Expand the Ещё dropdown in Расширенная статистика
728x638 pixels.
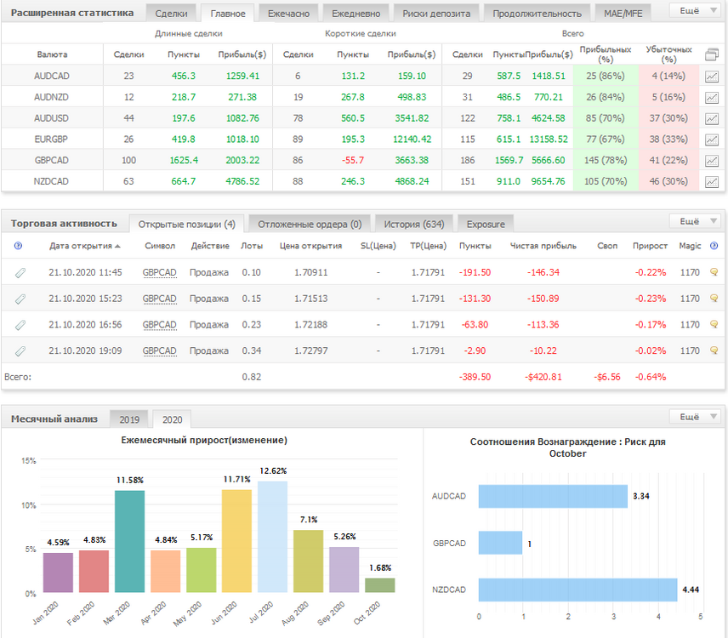(698, 11)
